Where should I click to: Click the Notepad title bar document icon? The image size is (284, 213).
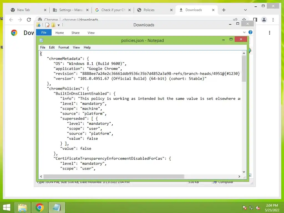(x=42, y=40)
